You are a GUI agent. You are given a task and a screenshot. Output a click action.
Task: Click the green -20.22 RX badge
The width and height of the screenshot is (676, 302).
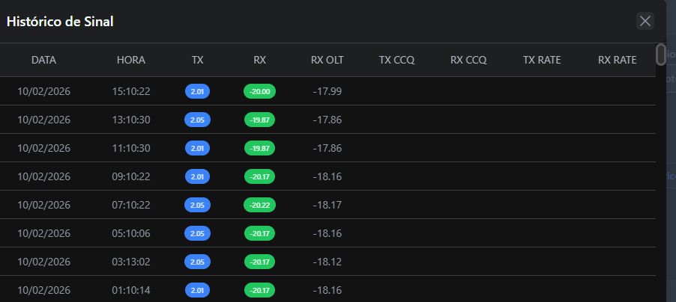click(x=259, y=205)
